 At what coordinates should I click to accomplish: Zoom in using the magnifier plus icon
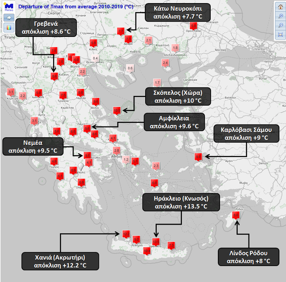280,16
